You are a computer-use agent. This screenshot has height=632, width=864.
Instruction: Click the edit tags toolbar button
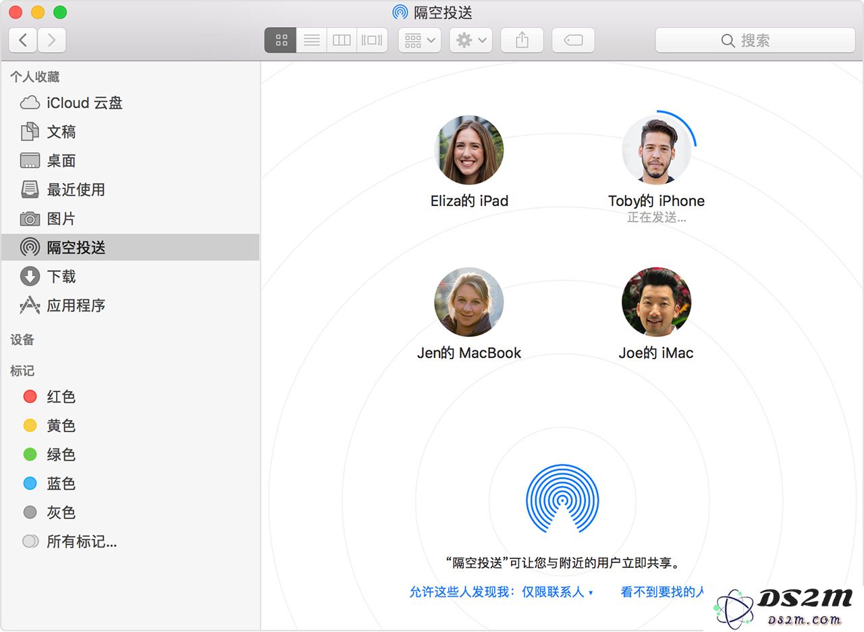click(573, 41)
